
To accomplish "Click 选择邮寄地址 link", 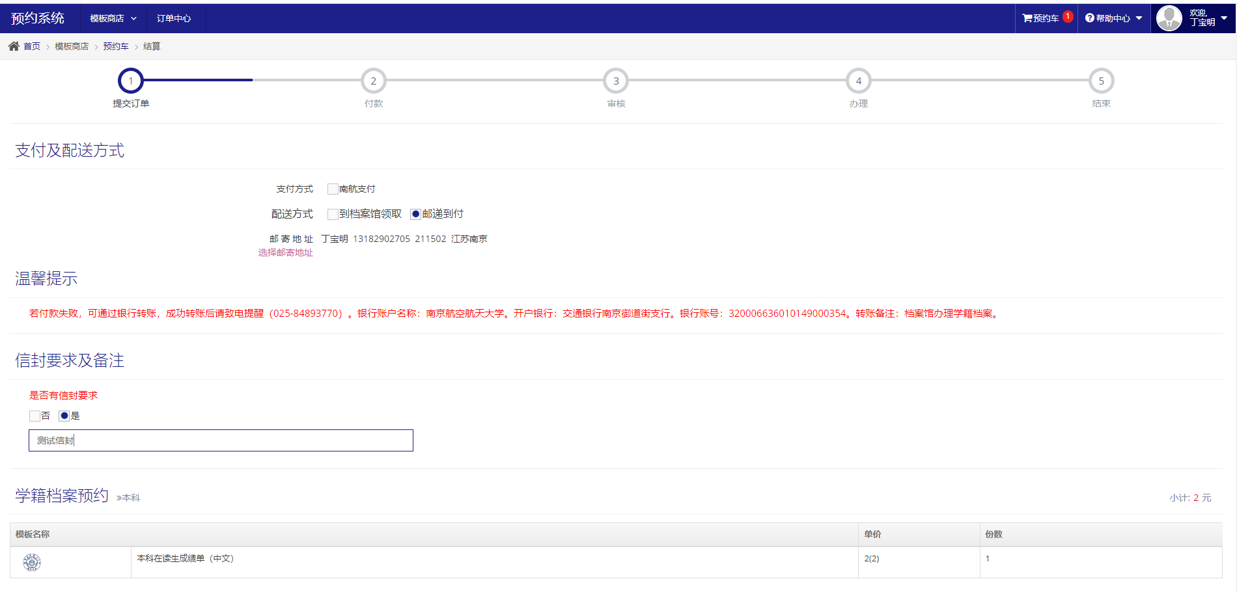I will click(285, 252).
